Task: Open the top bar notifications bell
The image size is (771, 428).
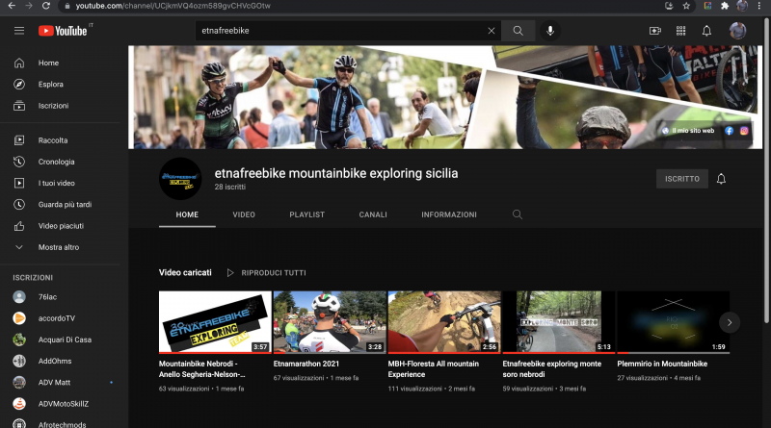Action: (706, 31)
